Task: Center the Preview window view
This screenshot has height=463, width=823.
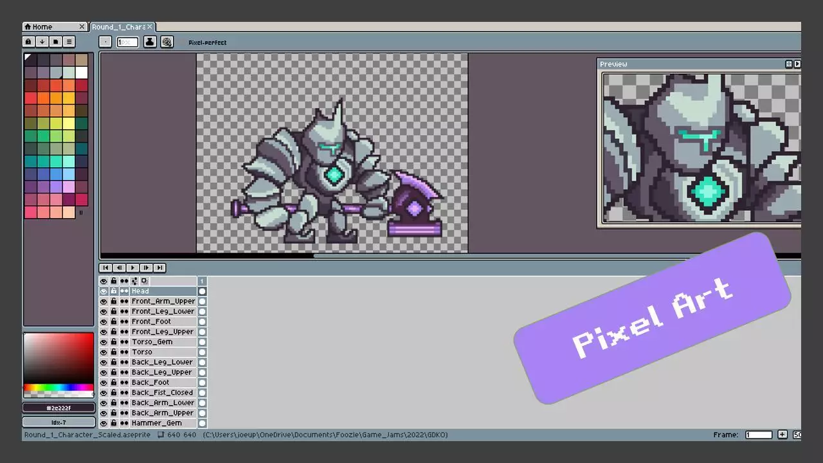Action: 789,64
